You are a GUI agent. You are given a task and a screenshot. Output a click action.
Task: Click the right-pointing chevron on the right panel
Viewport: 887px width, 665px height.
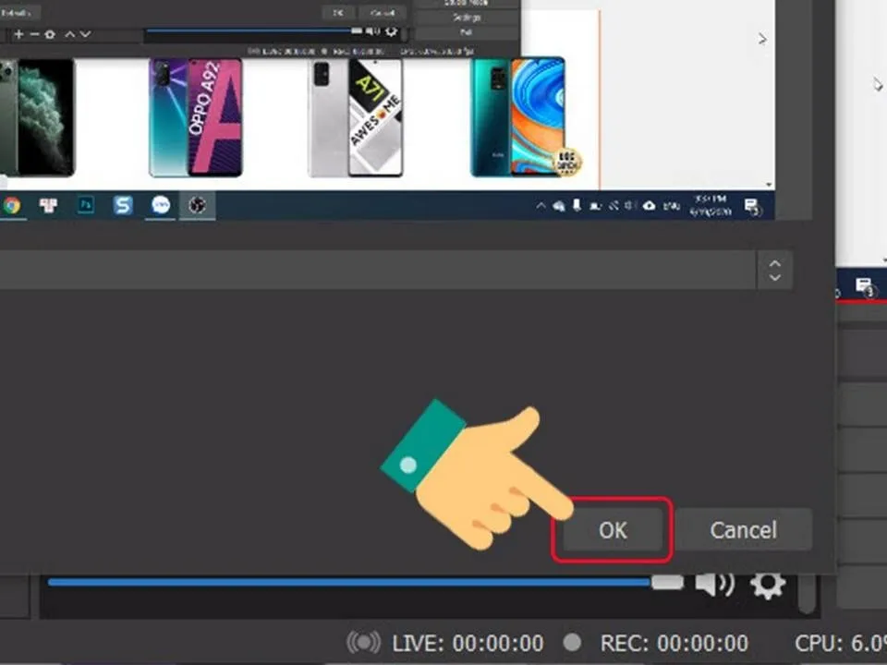(762, 38)
